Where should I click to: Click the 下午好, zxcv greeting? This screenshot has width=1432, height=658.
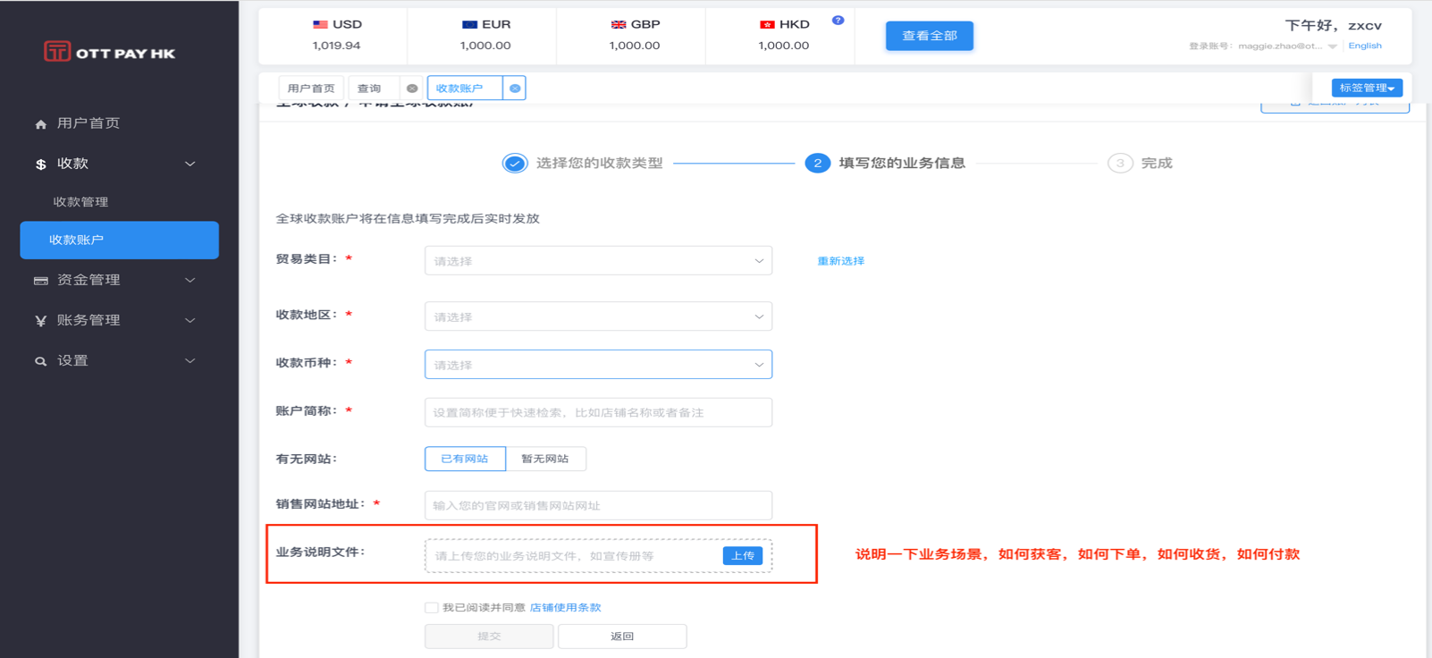click(1334, 25)
